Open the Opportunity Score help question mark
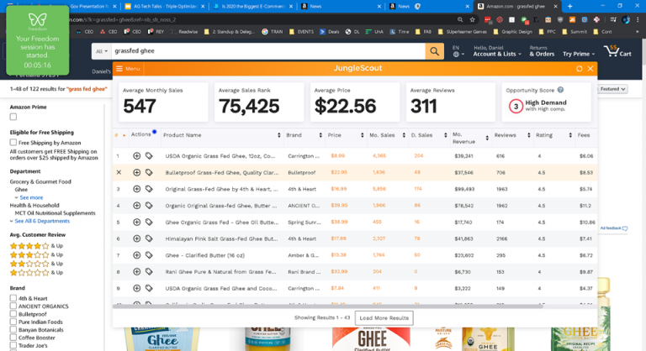Screen dimensions: 646x351 pos(560,90)
